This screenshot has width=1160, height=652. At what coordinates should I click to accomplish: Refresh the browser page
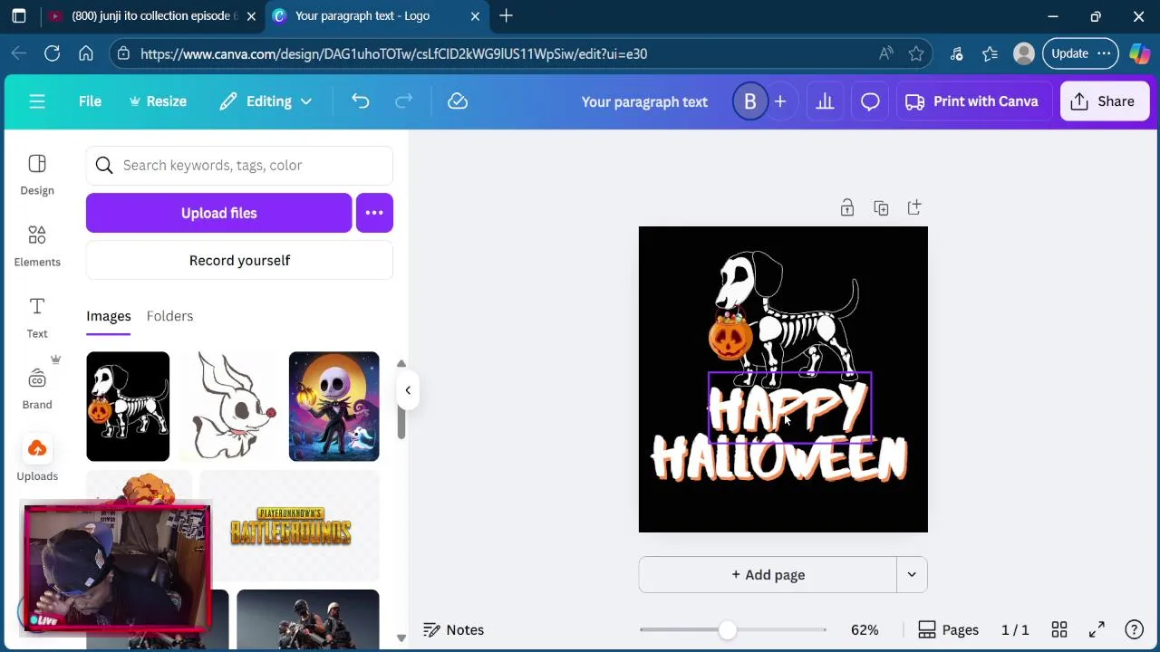[x=53, y=53]
